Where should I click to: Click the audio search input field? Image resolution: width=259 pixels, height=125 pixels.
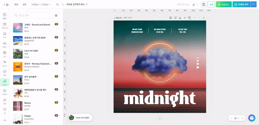(x=34, y=15)
